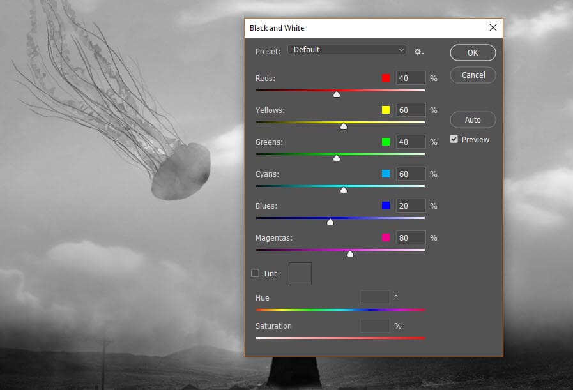The width and height of the screenshot is (573, 390).
Task: Enable the Tint checkbox
Action: pos(256,273)
